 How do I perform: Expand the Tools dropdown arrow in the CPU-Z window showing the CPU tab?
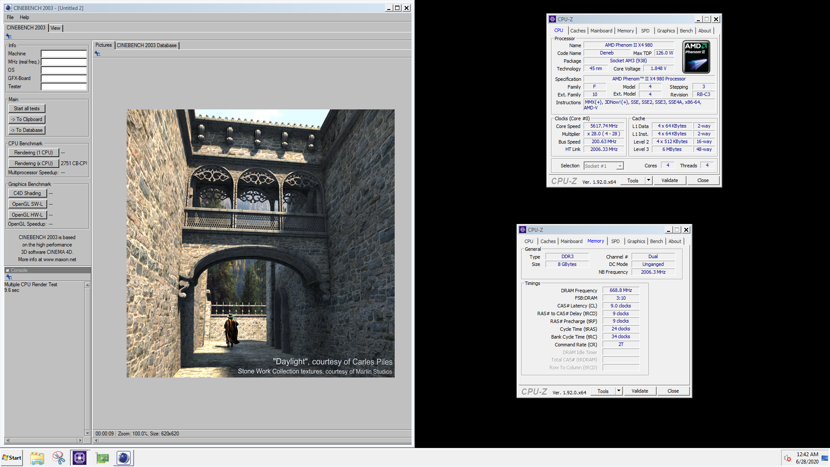pos(648,180)
